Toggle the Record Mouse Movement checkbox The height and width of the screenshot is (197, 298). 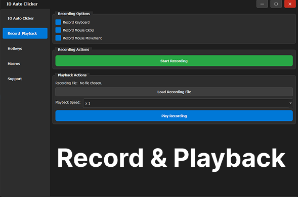(x=58, y=38)
